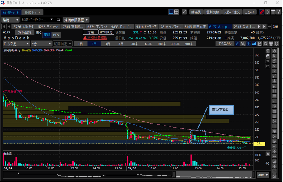Click the 銘柄登録 button
283x182 pixels.
pyautogui.click(x=25, y=32)
